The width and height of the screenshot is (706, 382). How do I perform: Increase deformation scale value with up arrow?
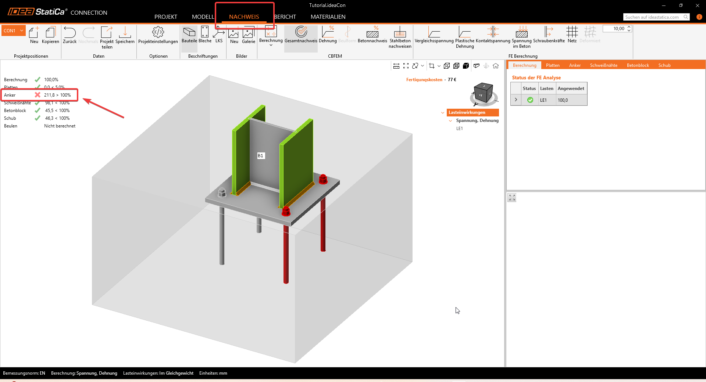pyautogui.click(x=629, y=27)
